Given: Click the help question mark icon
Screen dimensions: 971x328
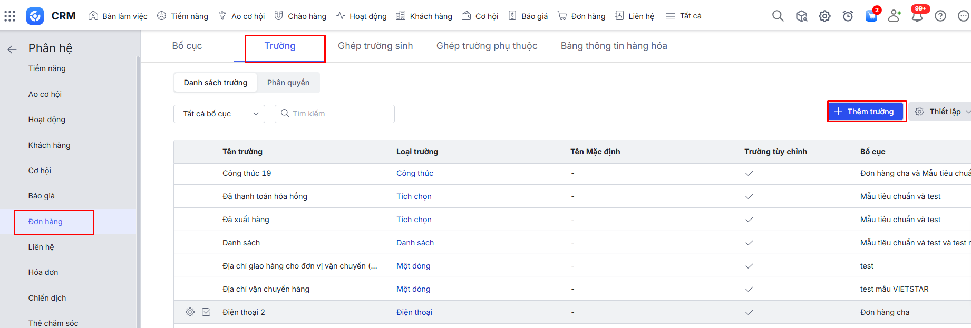Looking at the screenshot, I should click(940, 16).
